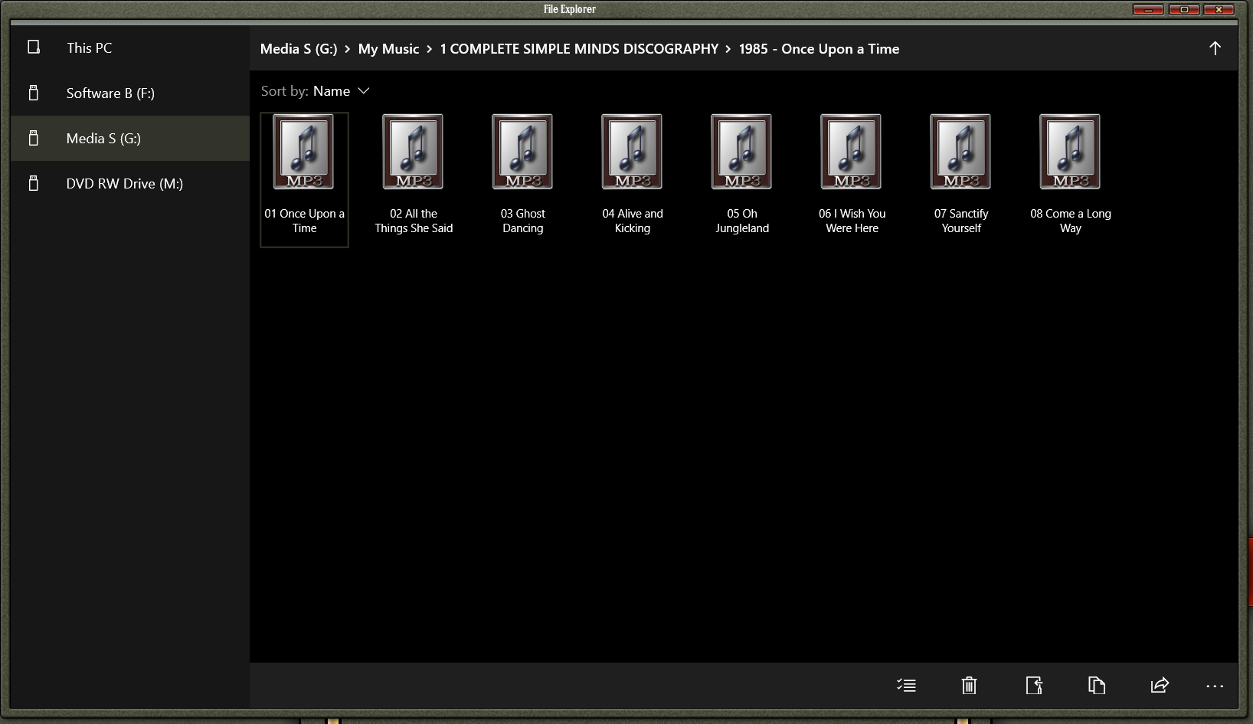
Task: Go to 1 COMPLETE SIMPLE MINDS DISCOGRAPHY breadcrumb
Action: coord(579,49)
